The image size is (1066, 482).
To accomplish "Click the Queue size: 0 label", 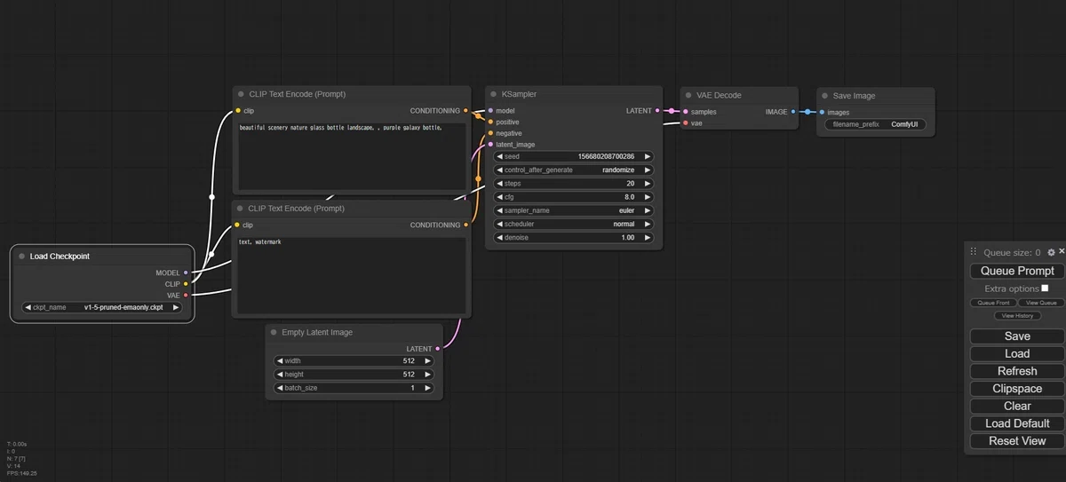I will point(1012,253).
